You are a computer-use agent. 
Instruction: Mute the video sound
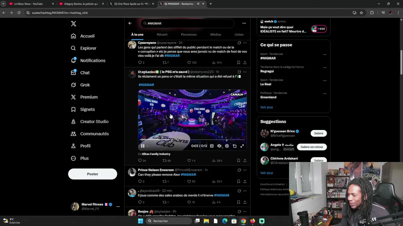point(219,146)
